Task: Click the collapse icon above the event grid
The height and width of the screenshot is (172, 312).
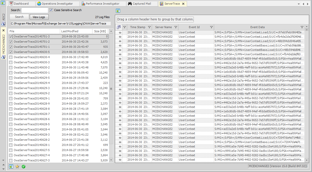Action: pyautogui.click(x=118, y=11)
